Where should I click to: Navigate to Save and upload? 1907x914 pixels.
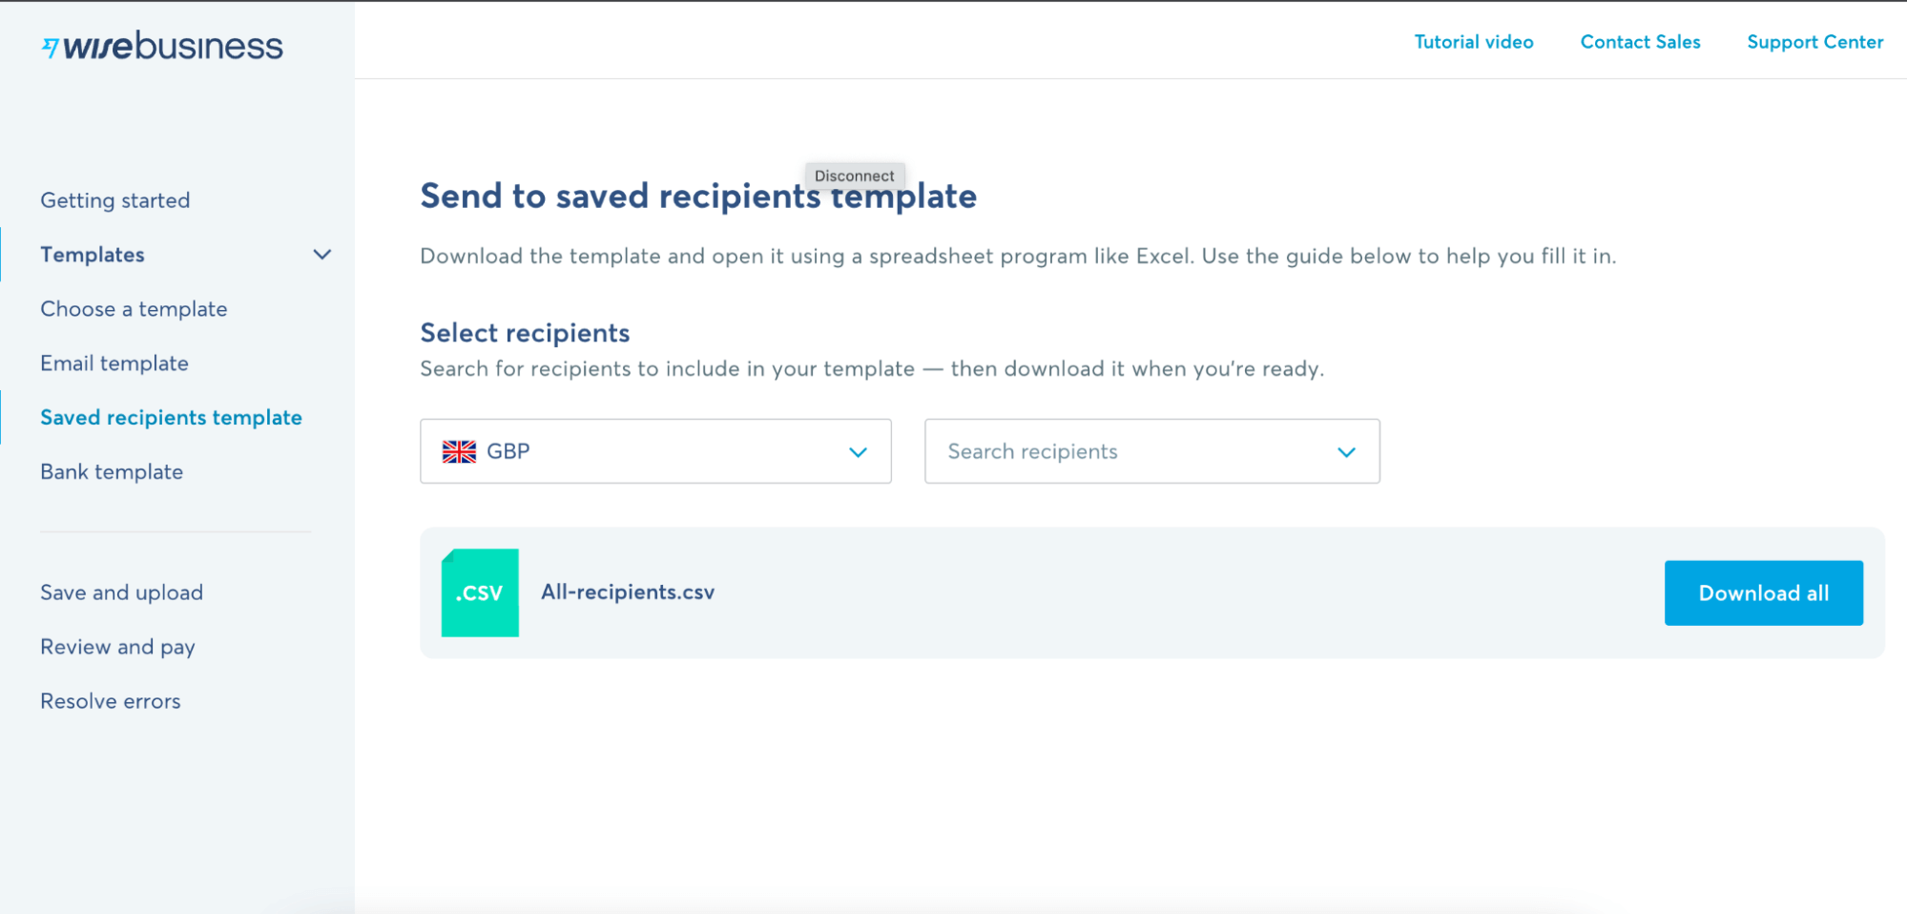coord(121,592)
